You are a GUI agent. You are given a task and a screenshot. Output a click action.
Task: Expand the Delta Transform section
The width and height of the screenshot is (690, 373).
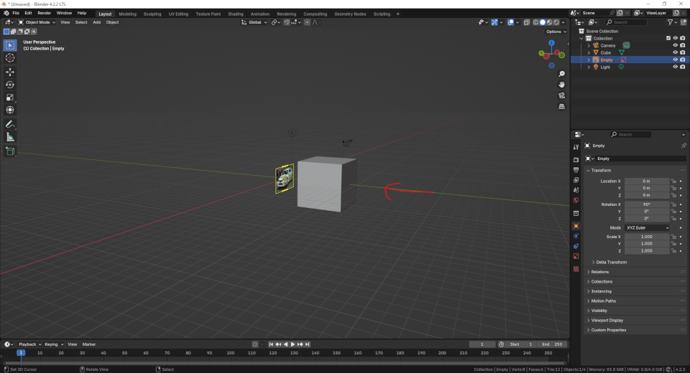pyautogui.click(x=611, y=262)
